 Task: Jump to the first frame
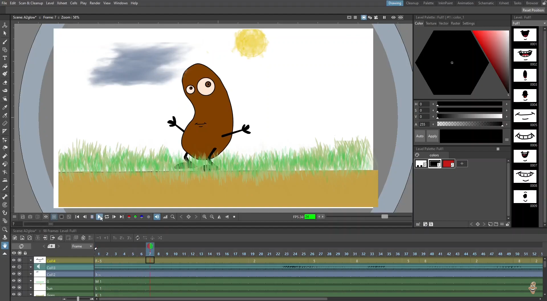(77, 217)
